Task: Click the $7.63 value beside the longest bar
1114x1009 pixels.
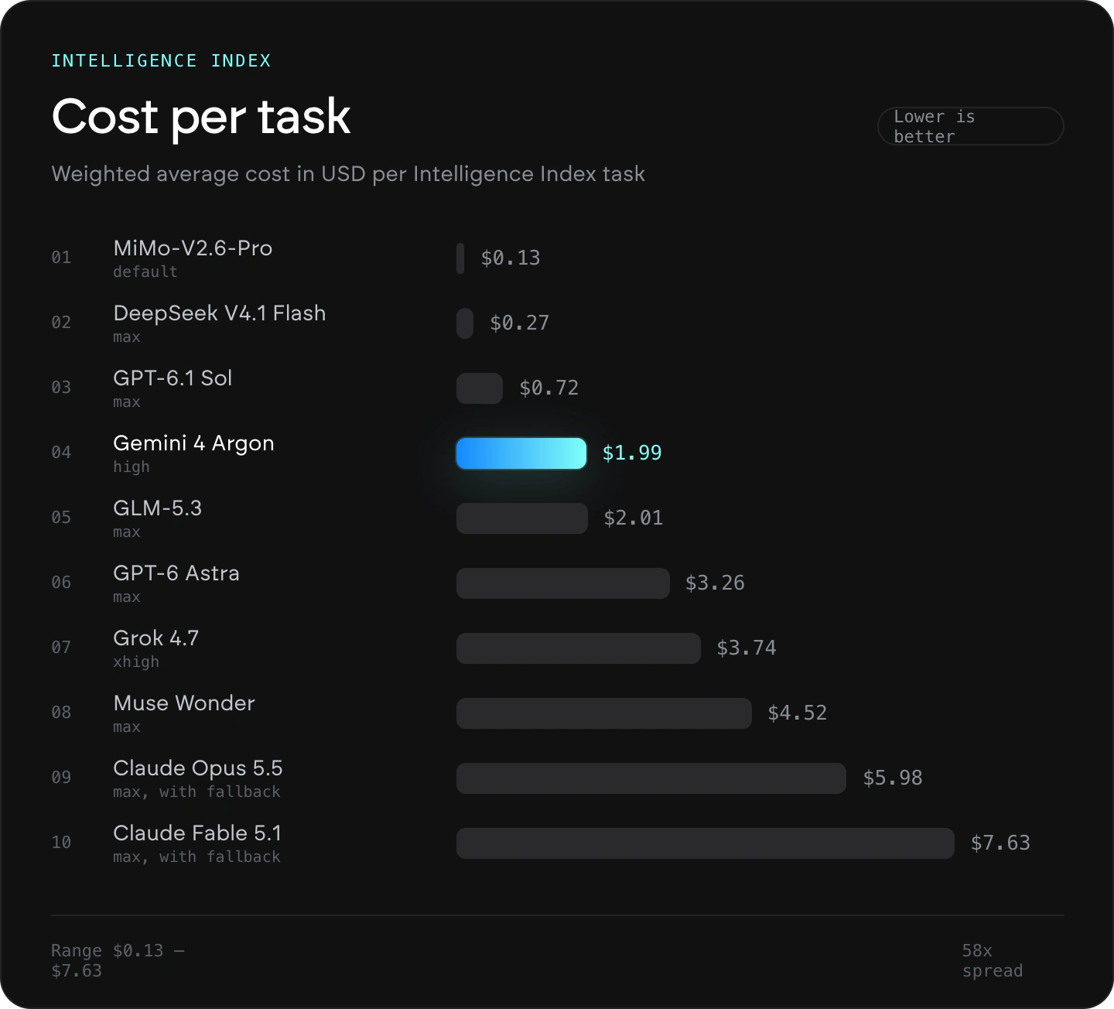Action: click(x=1001, y=843)
